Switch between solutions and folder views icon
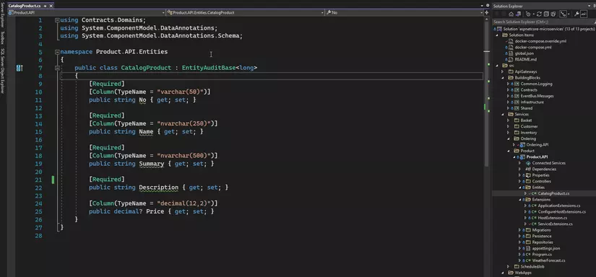This screenshot has height=277, width=596. click(x=518, y=14)
